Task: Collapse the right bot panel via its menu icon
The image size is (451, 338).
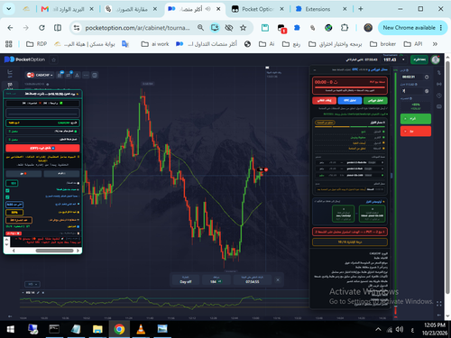Action: [x=315, y=69]
